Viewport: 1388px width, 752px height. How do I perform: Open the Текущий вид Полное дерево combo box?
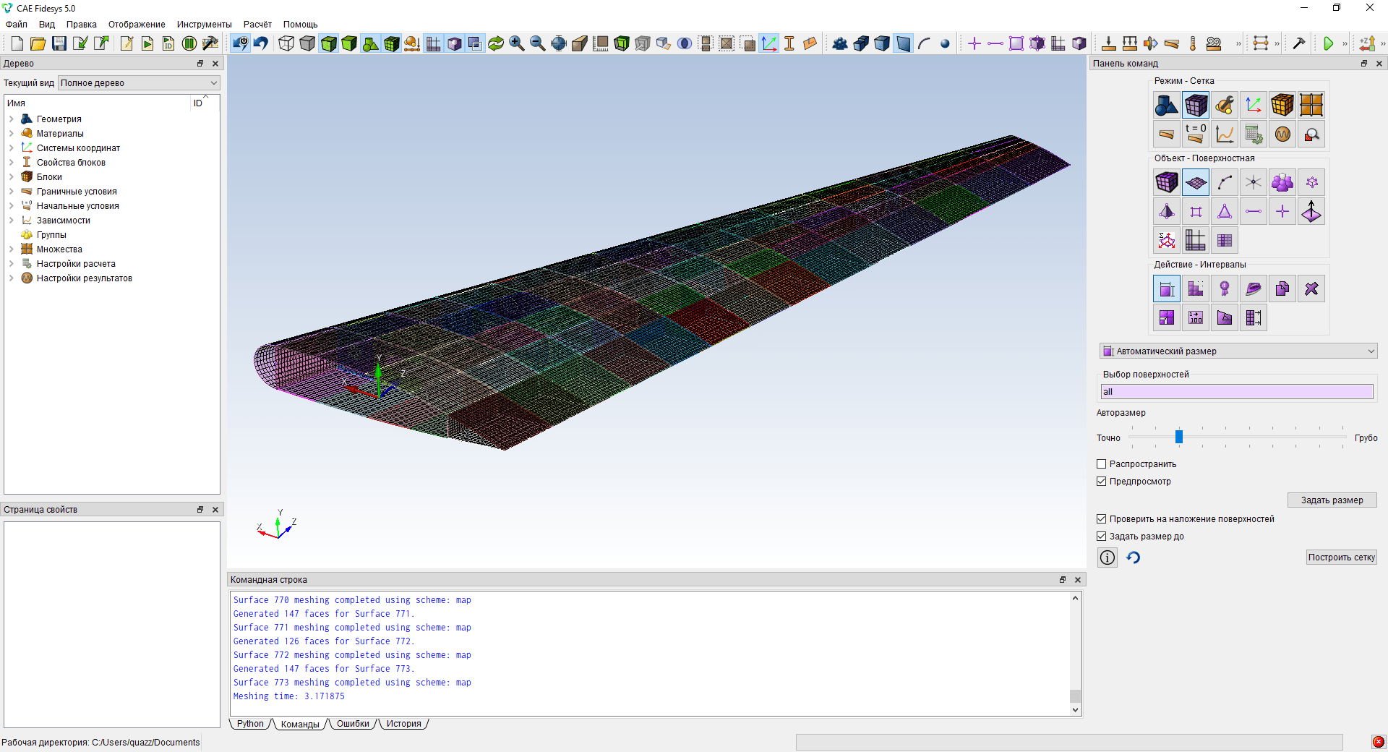[139, 83]
